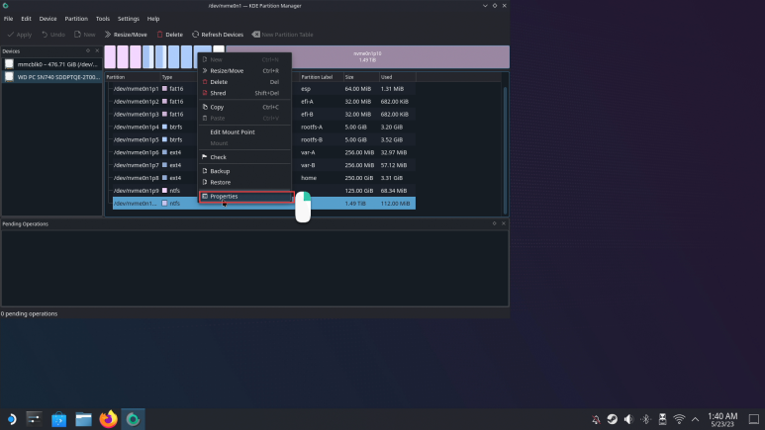This screenshot has height=430, width=765.
Task: Click the Delete toolbar button
Action: [x=170, y=35]
